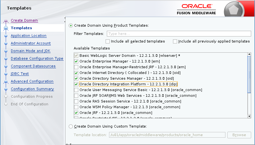Click the Filter Templates input field
Image resolution: width=255 pixels, height=145 pixels.
click(179, 34)
